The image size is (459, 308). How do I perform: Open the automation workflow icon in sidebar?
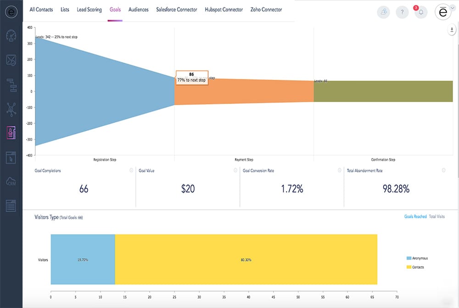tap(11, 85)
